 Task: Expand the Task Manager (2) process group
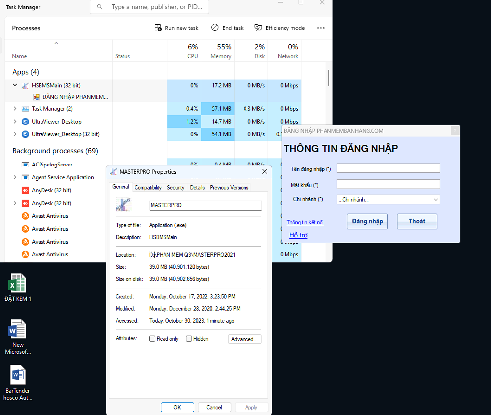15,109
